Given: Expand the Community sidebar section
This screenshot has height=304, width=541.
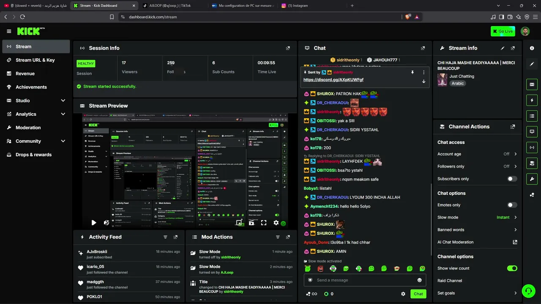Looking at the screenshot, I should tap(63, 141).
